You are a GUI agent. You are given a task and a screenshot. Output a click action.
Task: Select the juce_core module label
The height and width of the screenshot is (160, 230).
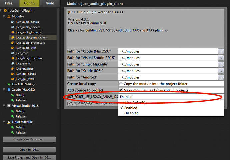[22, 53]
